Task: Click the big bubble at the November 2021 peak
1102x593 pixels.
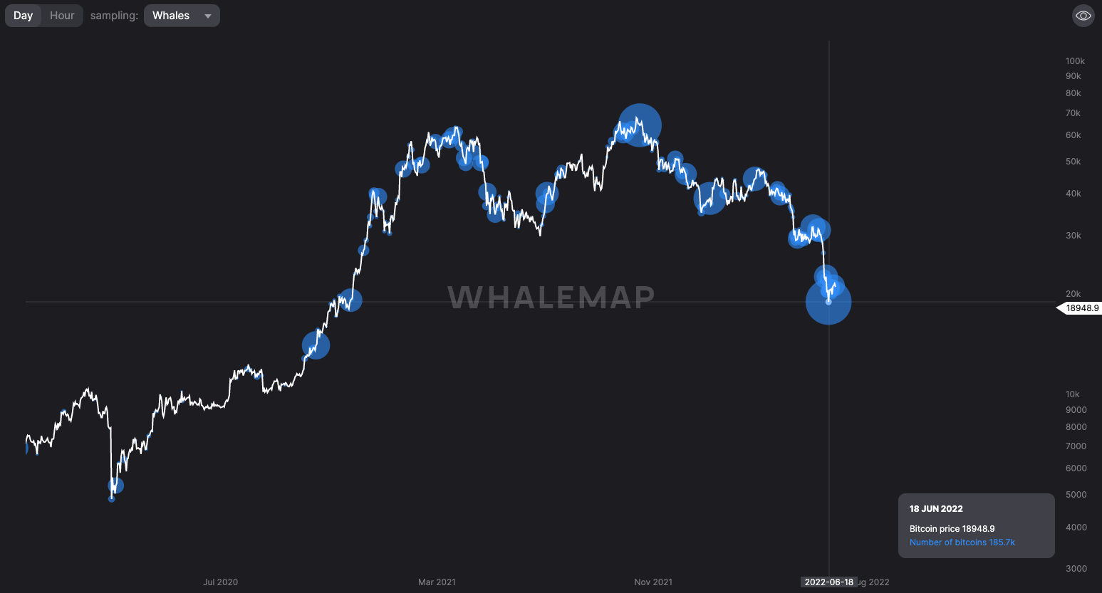Action: tap(640, 125)
